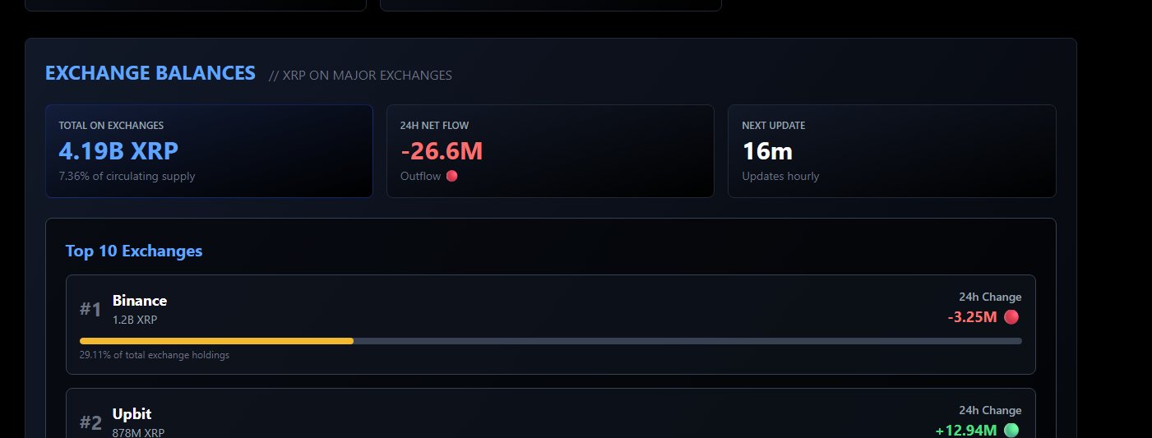Click Upbit's +12.94M 24h change value
1152x438 pixels.
[x=966, y=431]
